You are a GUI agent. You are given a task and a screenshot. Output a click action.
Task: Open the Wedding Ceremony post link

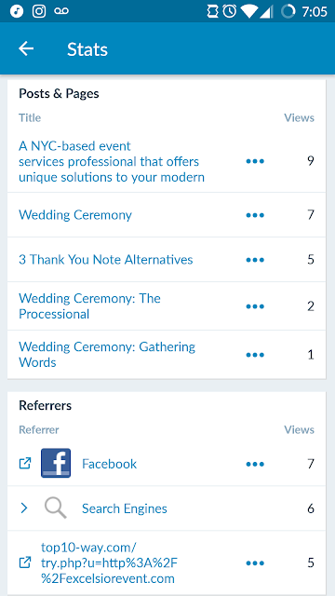coord(75,215)
